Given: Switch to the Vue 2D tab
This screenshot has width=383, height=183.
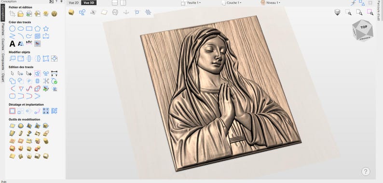Looking at the screenshot, I should pos(73,3).
